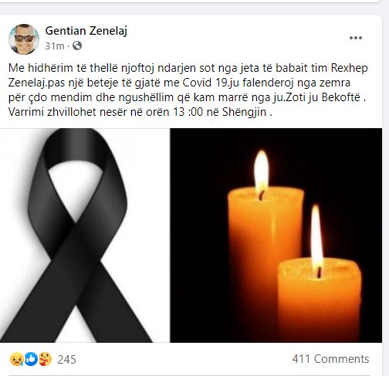View the 245 reactions count list
This screenshot has height=376, width=389.
pos(66,359)
